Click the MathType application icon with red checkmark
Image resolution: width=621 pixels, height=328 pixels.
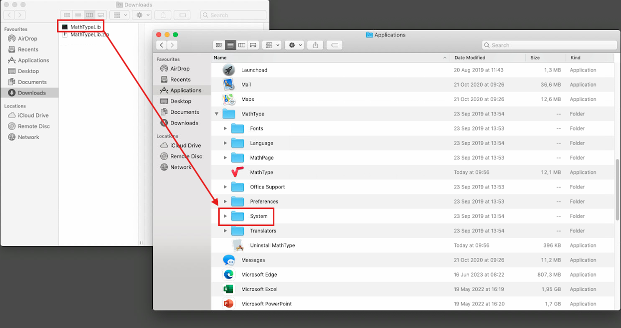[x=238, y=172]
